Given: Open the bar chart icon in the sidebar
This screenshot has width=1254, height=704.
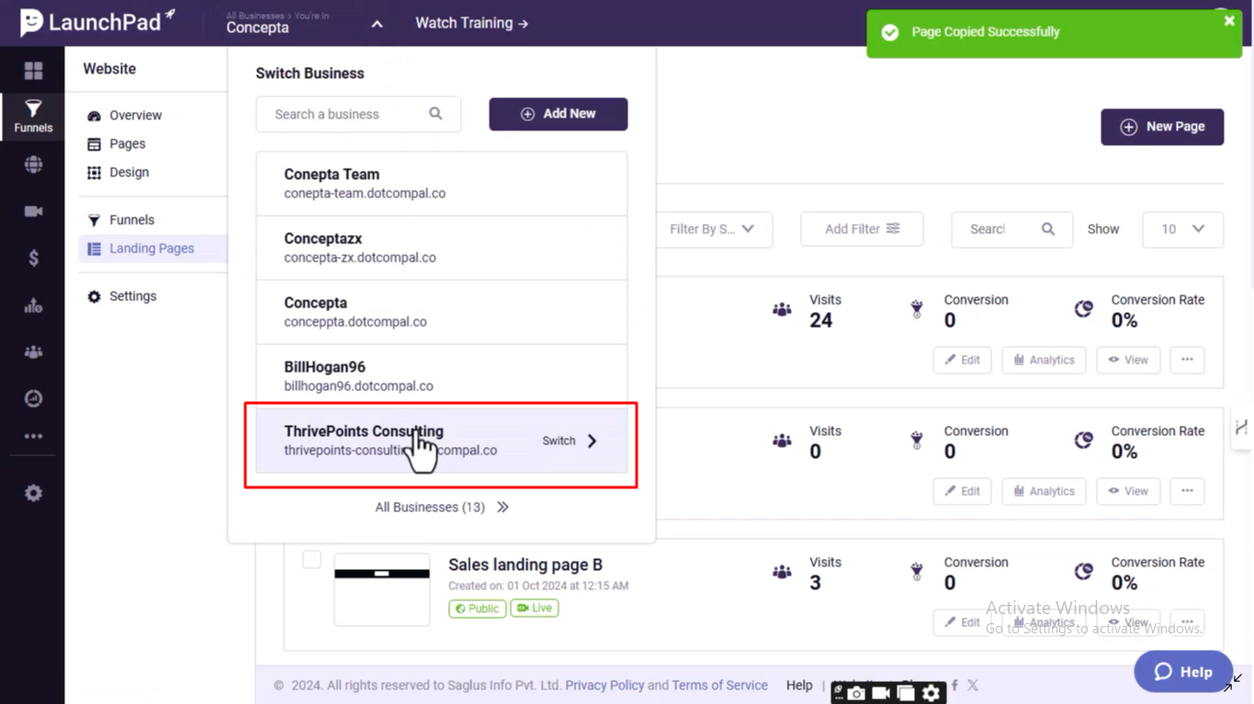Looking at the screenshot, I should [x=33, y=306].
